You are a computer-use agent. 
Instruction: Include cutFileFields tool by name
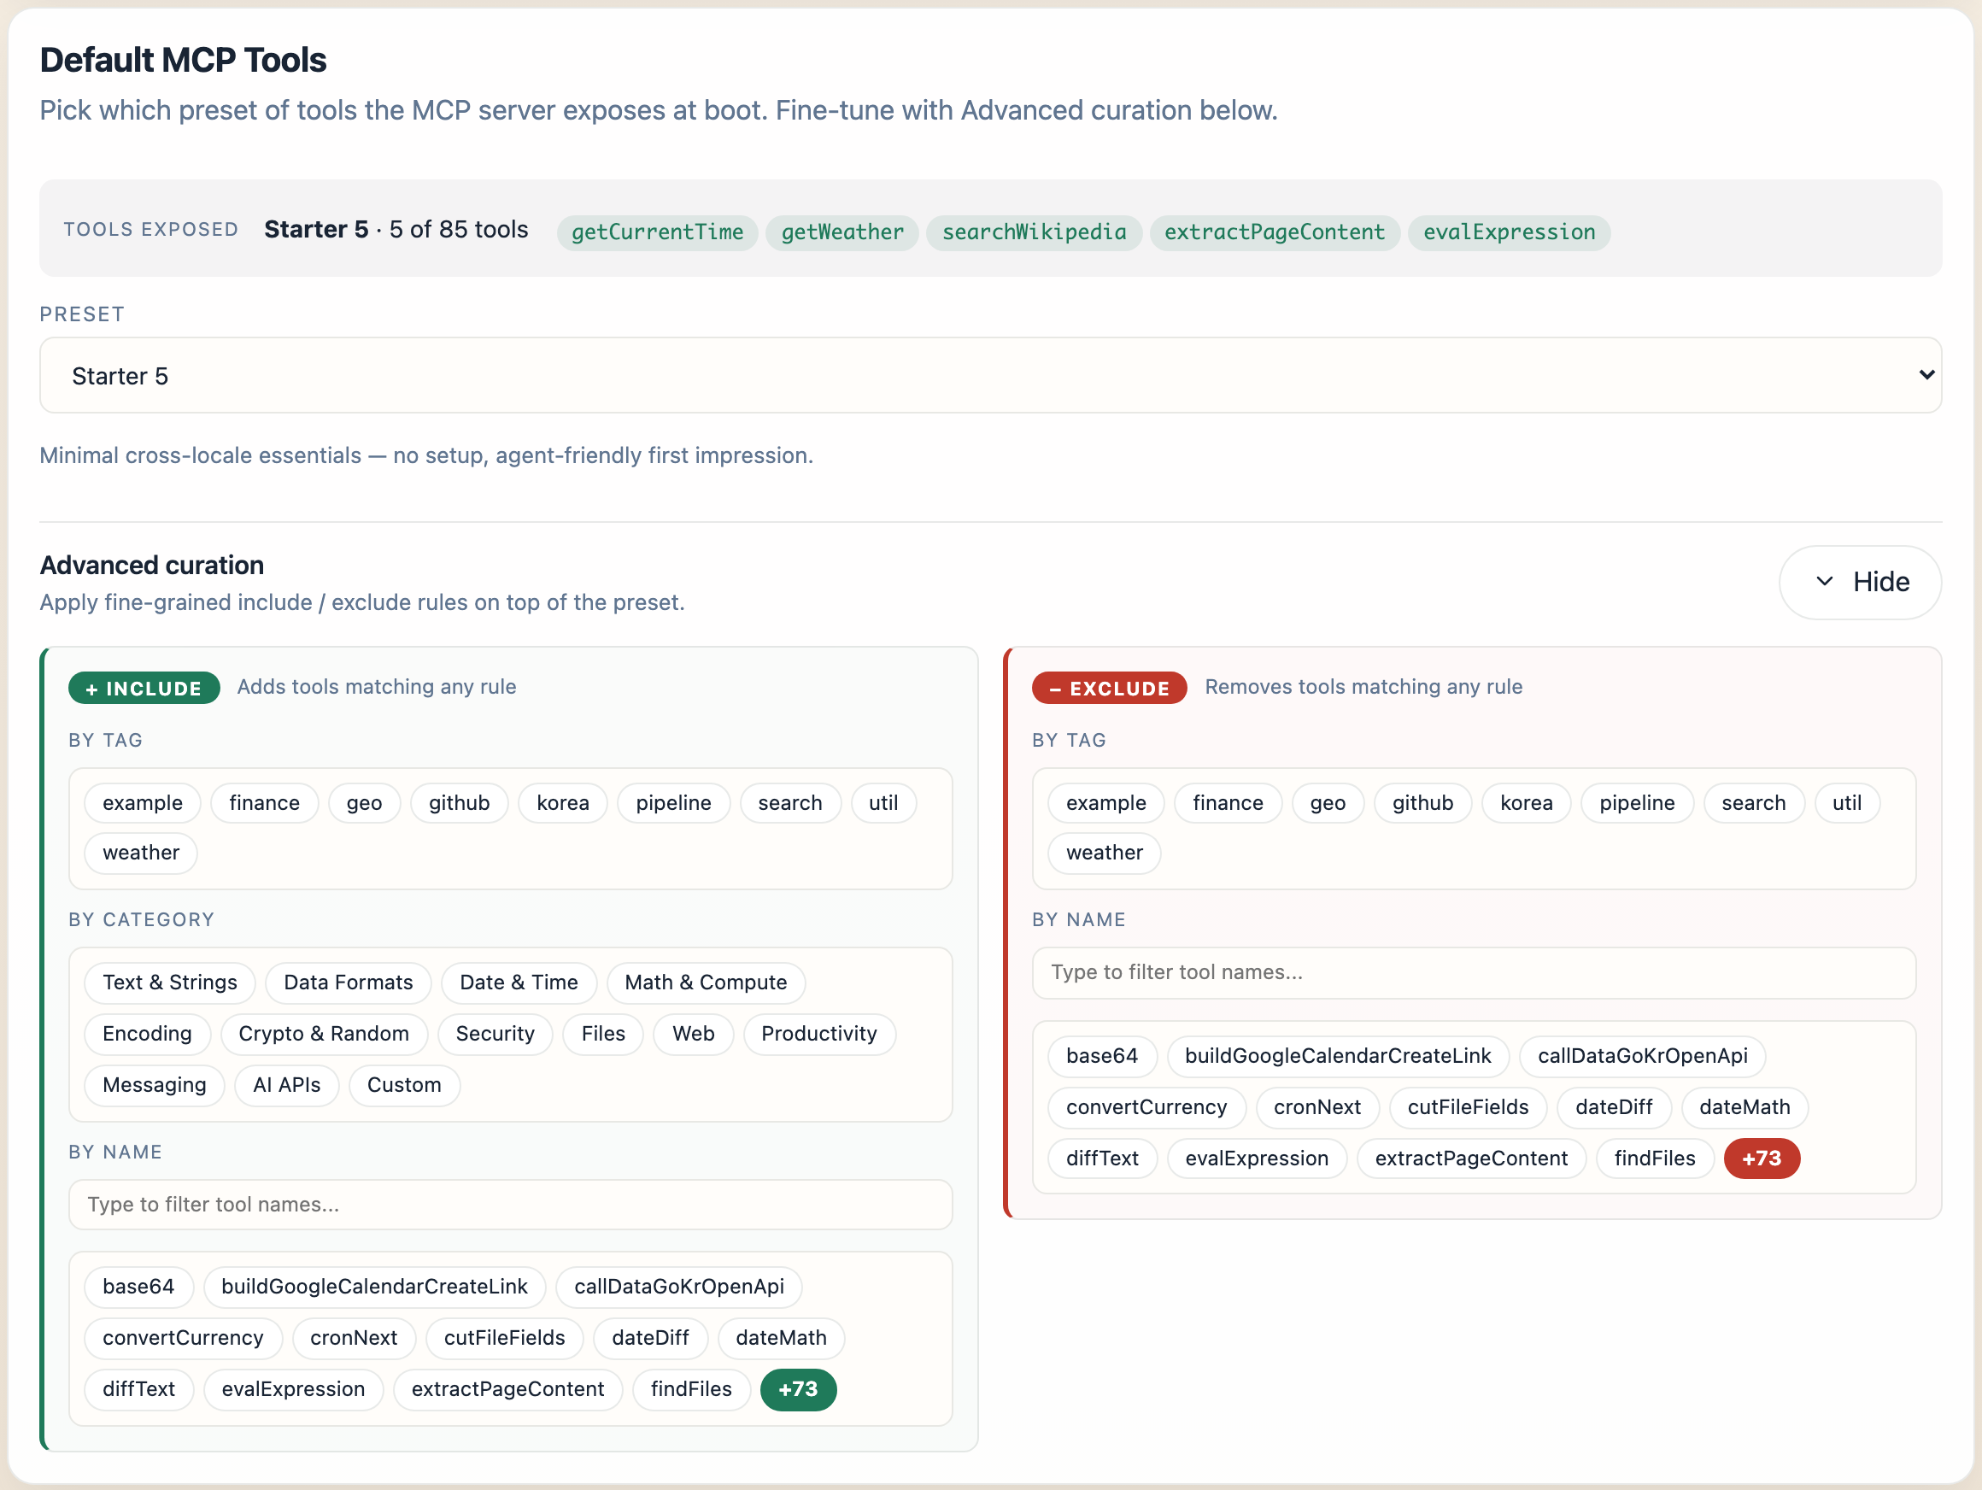[x=504, y=1339]
